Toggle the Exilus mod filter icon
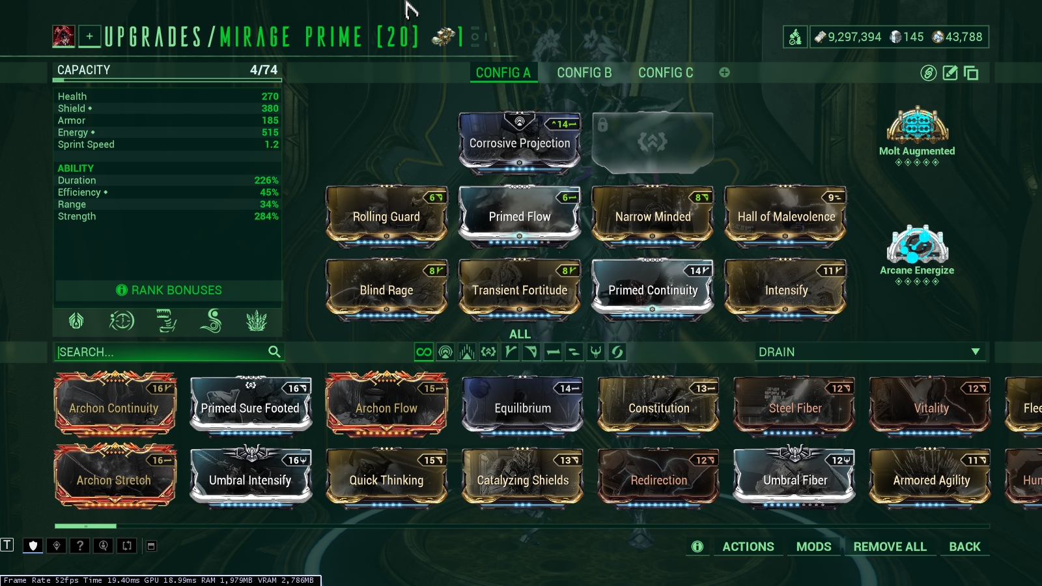Image resolution: width=1042 pixels, height=586 pixels. (x=488, y=352)
